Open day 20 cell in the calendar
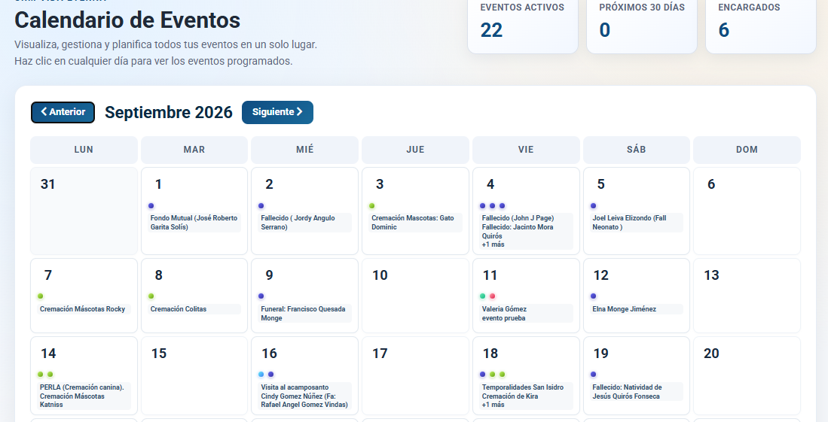The height and width of the screenshot is (422, 828). coord(747,375)
